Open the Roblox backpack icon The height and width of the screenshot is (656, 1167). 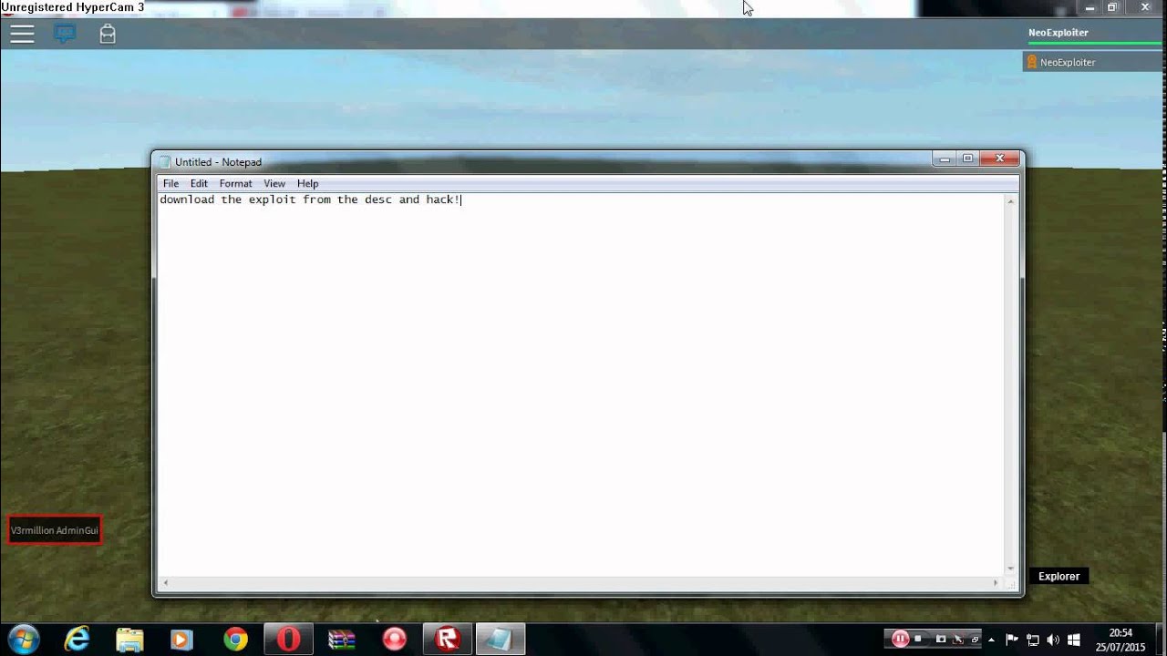coord(108,35)
